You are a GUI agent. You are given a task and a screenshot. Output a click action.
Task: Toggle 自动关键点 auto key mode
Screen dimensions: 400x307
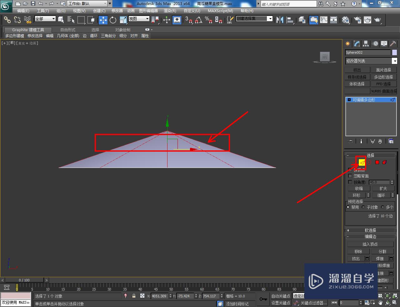coord(281,296)
